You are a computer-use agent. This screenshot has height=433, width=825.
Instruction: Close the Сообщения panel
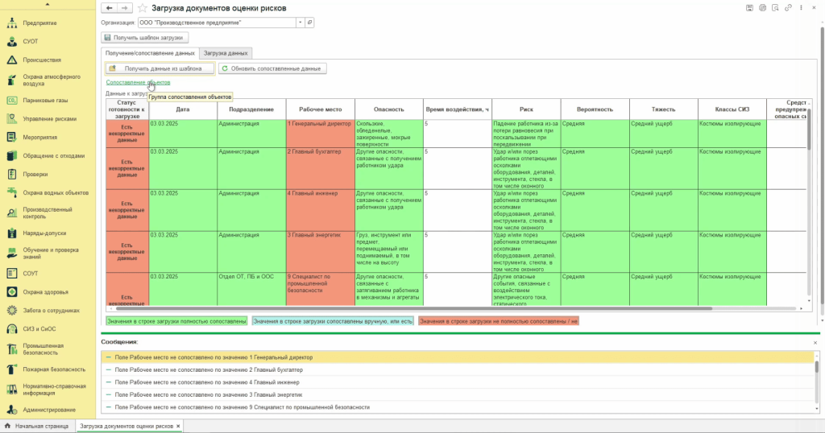(x=815, y=343)
